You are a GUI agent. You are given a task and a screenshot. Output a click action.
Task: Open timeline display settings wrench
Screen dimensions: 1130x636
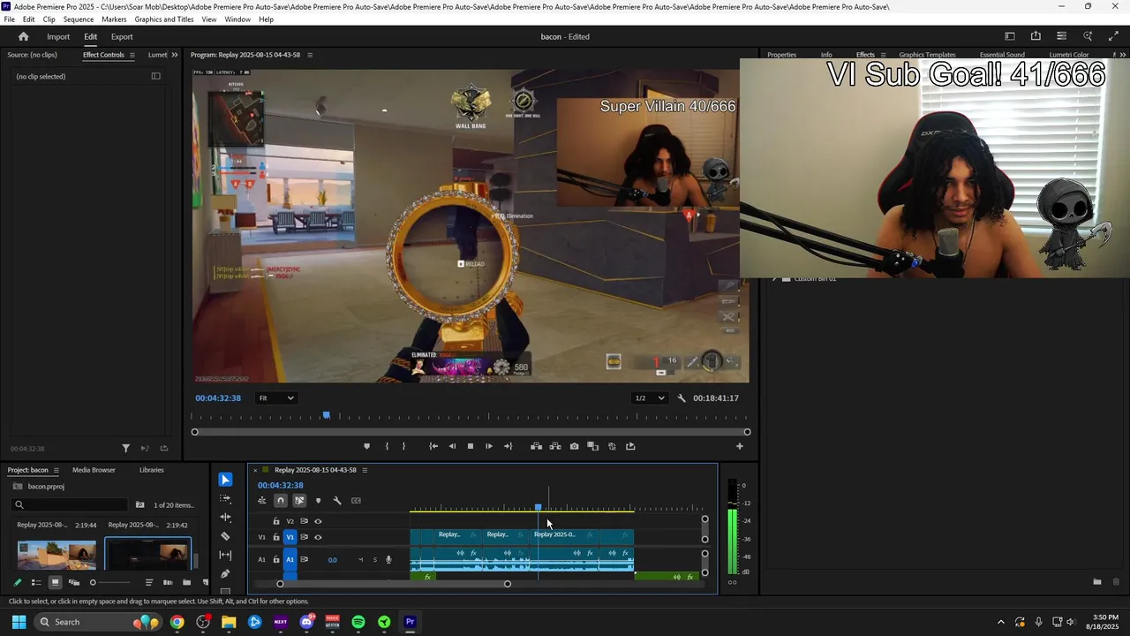pyautogui.click(x=337, y=501)
